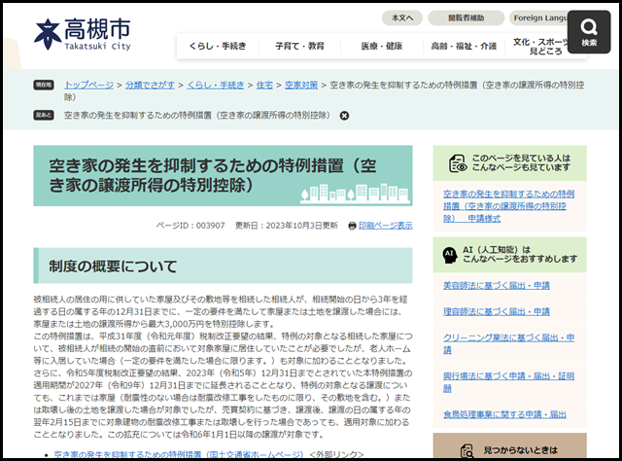Screen dimensions: 622x461
Task: Click the 足あと label badge
Action: (43, 115)
